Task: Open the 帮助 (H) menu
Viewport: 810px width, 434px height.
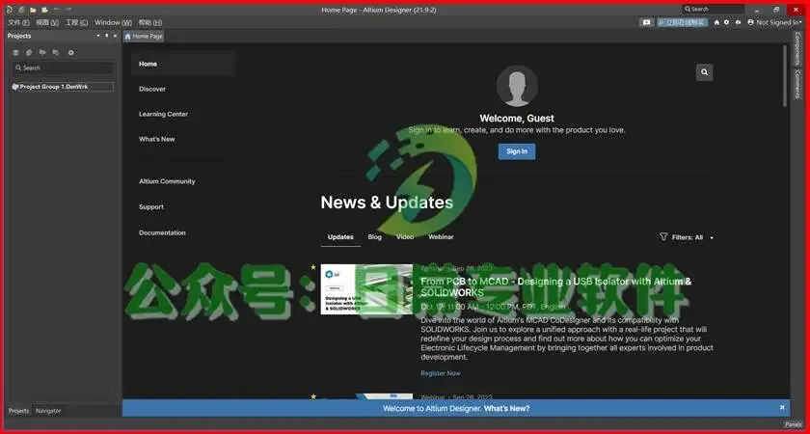Action: click(x=150, y=23)
